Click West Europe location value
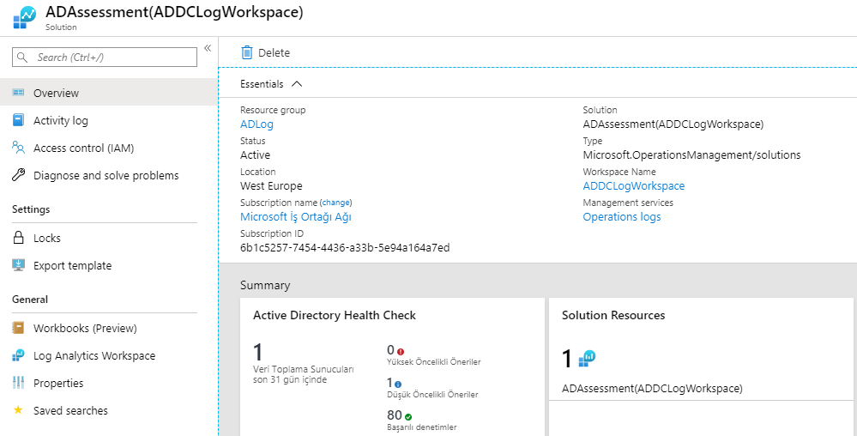This screenshot has height=436, width=857. pos(271,186)
